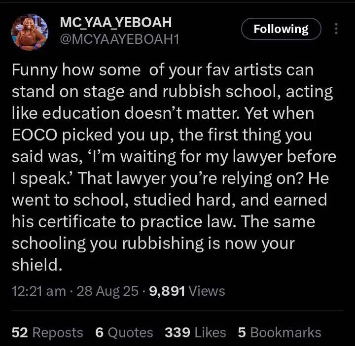
Task: Click the word EOCO in the tweet
Action: pos(35,135)
